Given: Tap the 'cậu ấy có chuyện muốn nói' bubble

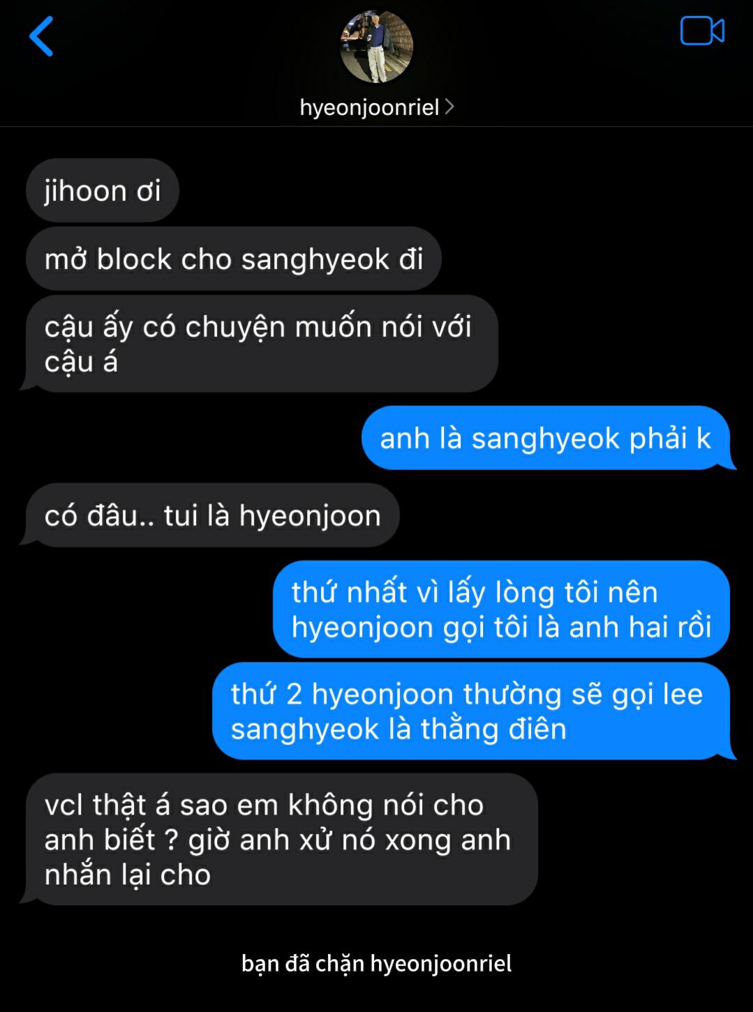Looking at the screenshot, I should click(262, 344).
